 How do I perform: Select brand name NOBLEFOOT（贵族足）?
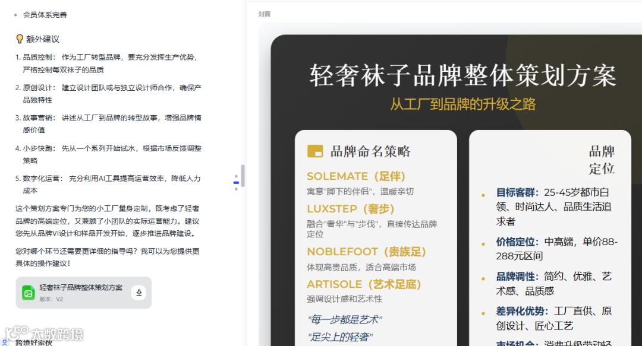coord(366,252)
